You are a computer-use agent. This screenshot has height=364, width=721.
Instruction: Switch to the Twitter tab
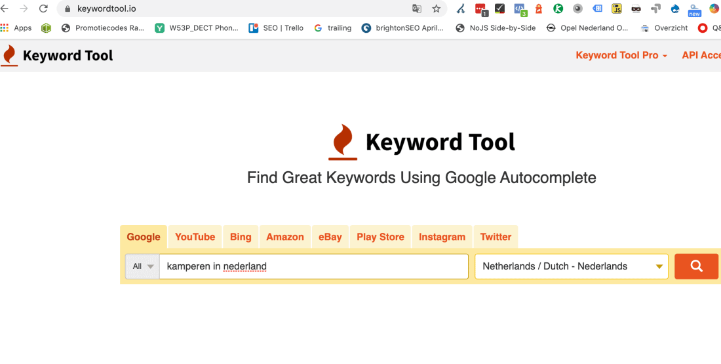click(496, 237)
